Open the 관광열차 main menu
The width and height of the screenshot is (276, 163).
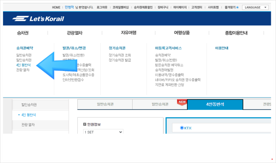(x=75, y=33)
